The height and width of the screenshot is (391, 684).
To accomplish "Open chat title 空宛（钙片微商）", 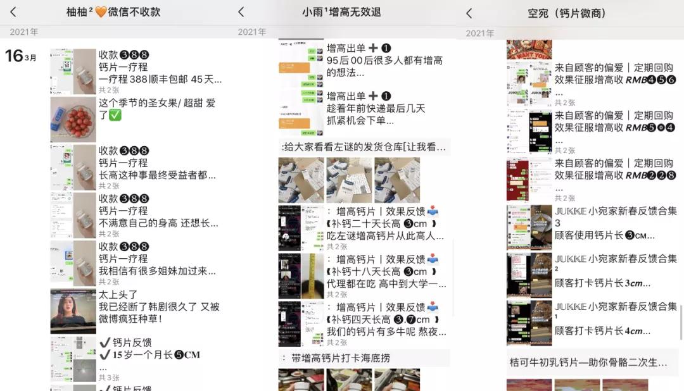I will click(569, 11).
